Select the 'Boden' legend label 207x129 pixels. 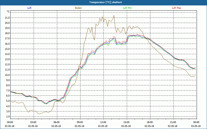(x=78, y=8)
